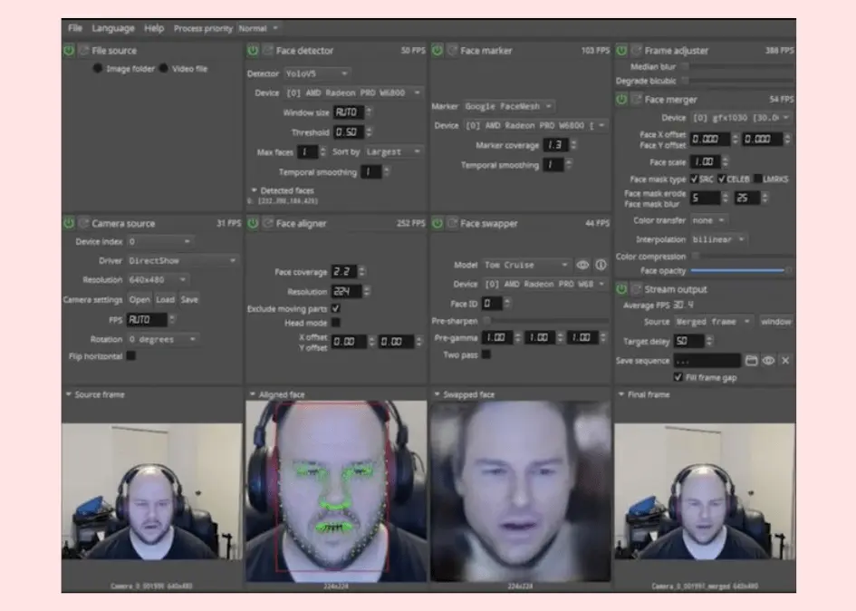
Task: Click the Load camera settings button
Action: pyautogui.click(x=165, y=299)
